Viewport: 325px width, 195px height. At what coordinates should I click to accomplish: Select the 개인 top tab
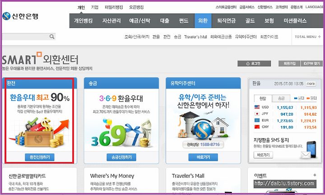[x=81, y=7]
